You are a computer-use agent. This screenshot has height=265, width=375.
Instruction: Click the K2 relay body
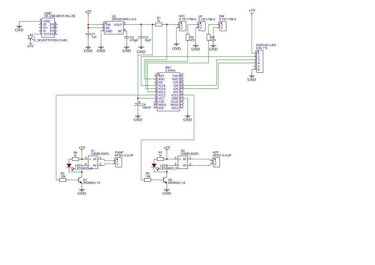tap(183, 162)
